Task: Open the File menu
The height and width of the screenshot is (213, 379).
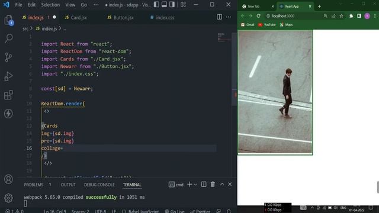Action: [18, 5]
